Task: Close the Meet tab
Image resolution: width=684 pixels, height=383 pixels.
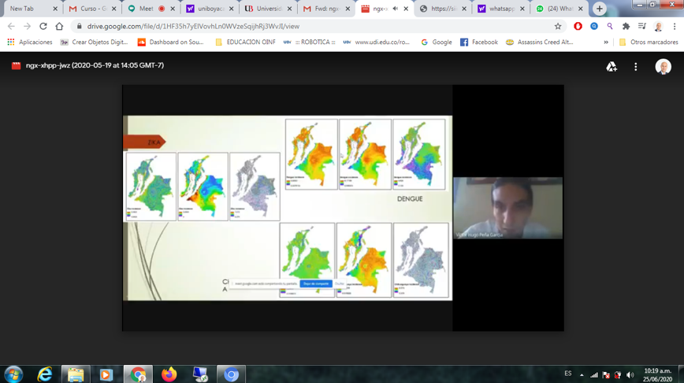Action: (x=173, y=9)
